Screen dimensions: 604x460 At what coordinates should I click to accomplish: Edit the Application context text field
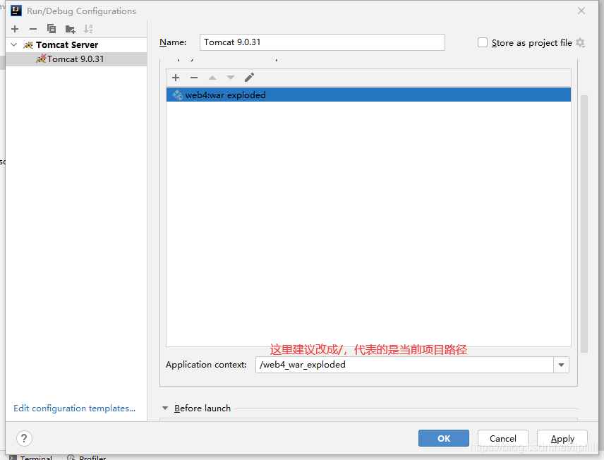pyautogui.click(x=404, y=365)
